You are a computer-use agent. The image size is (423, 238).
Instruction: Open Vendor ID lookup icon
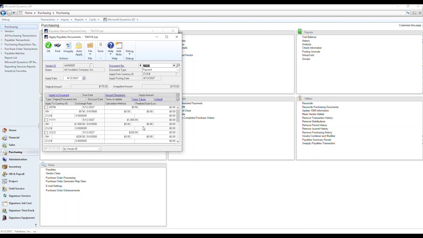(92, 65)
